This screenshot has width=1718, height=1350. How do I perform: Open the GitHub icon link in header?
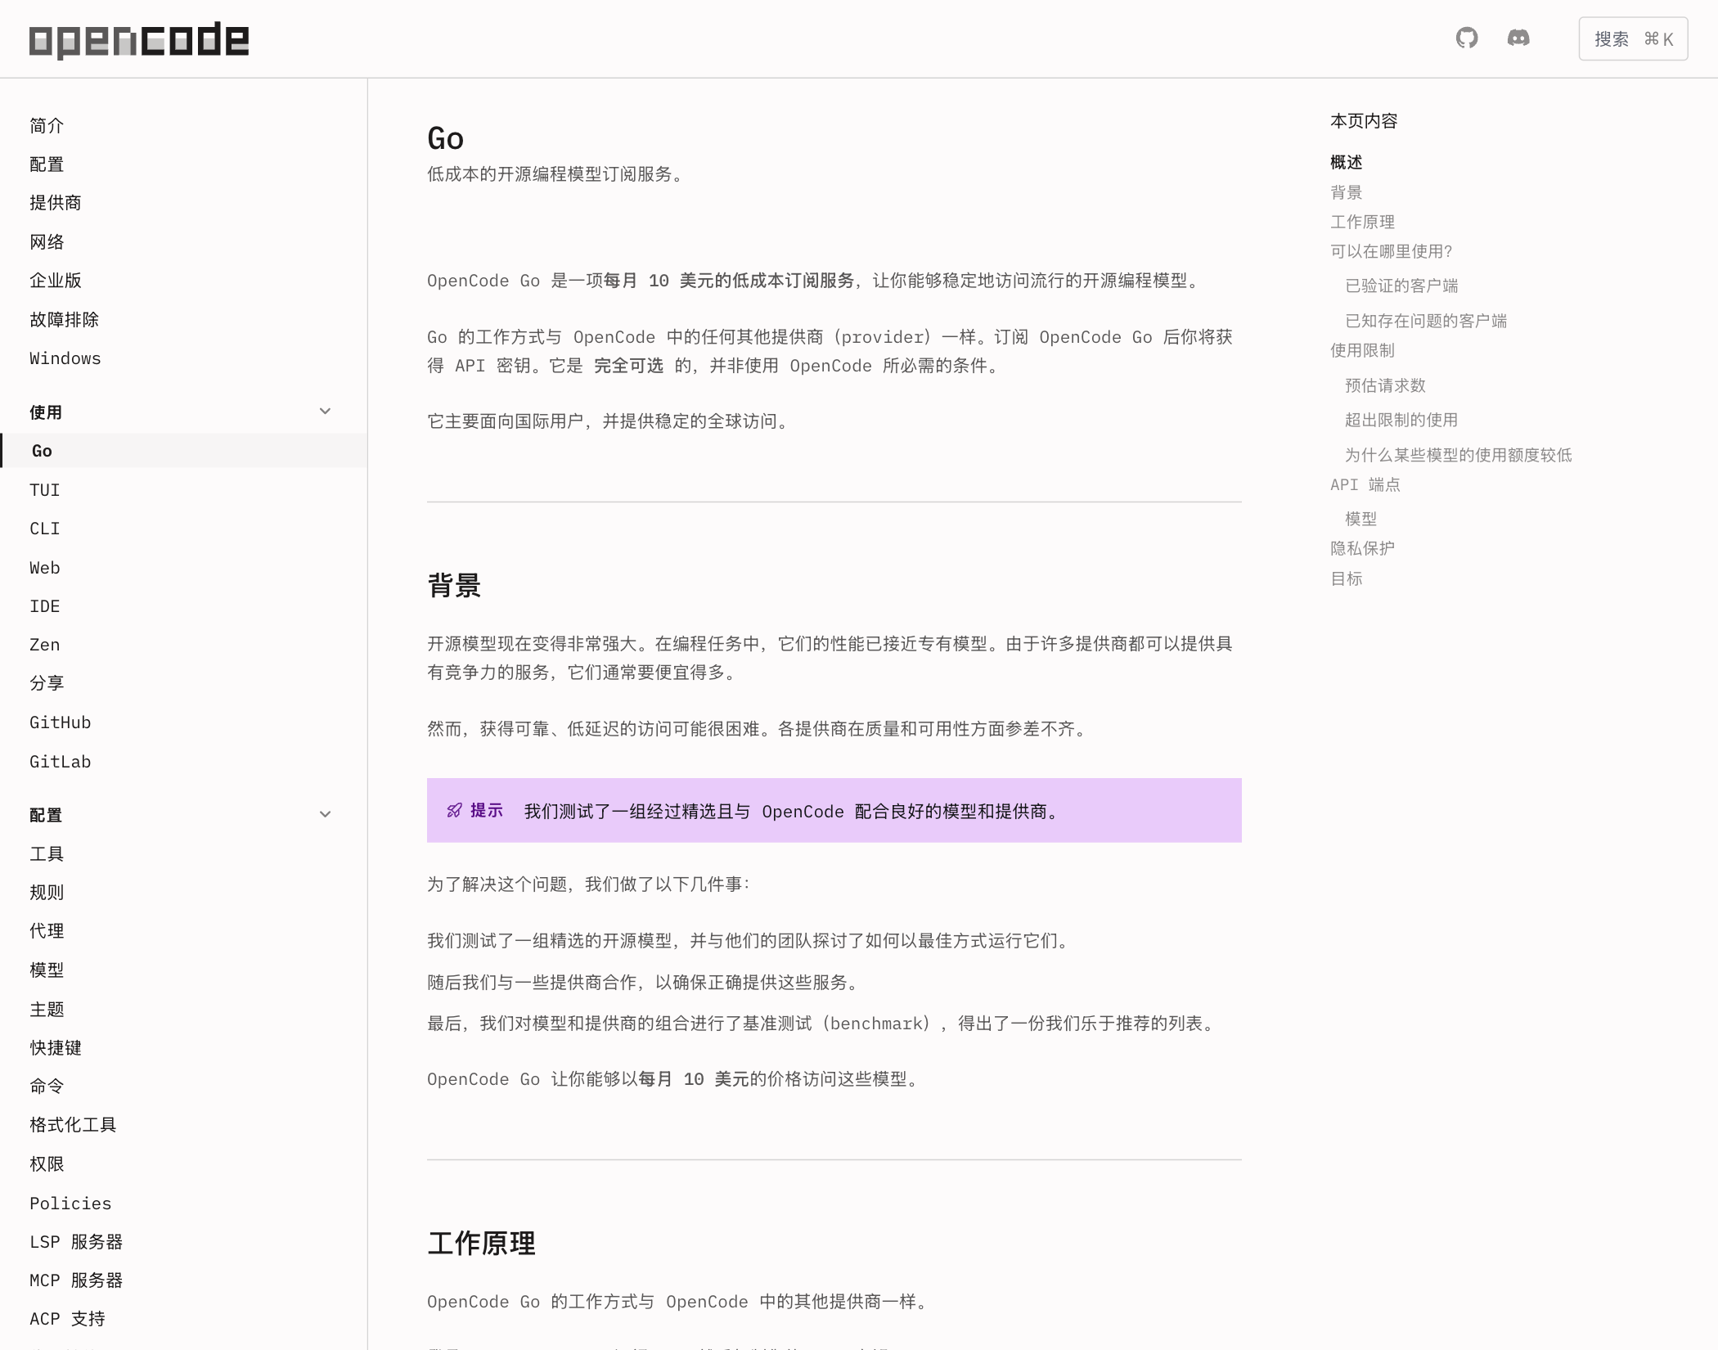(x=1467, y=38)
